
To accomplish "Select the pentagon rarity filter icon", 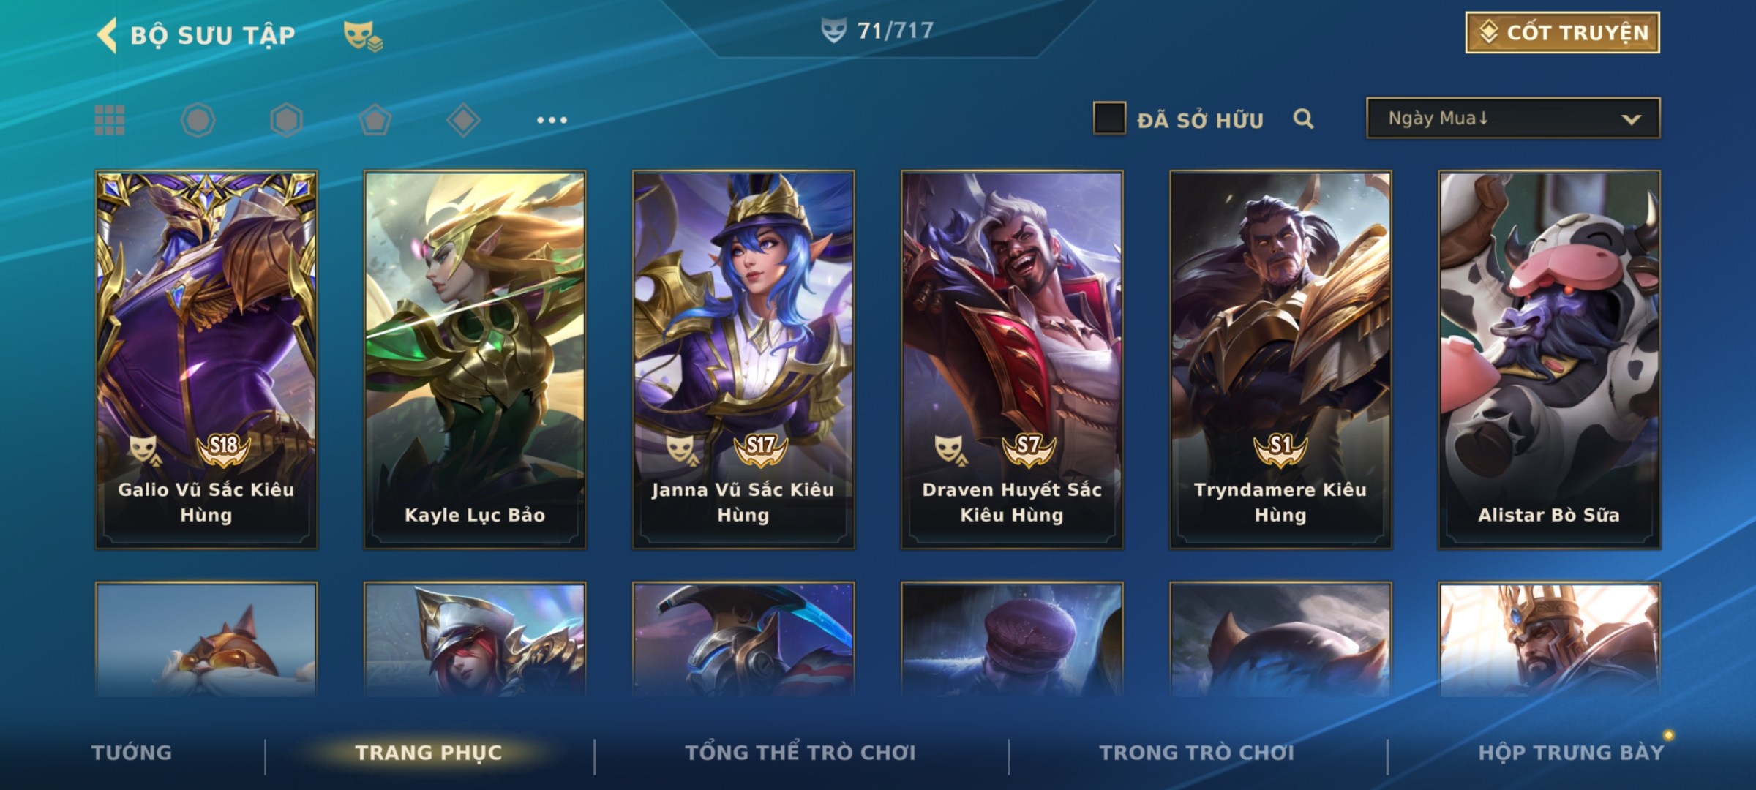I will (x=375, y=120).
